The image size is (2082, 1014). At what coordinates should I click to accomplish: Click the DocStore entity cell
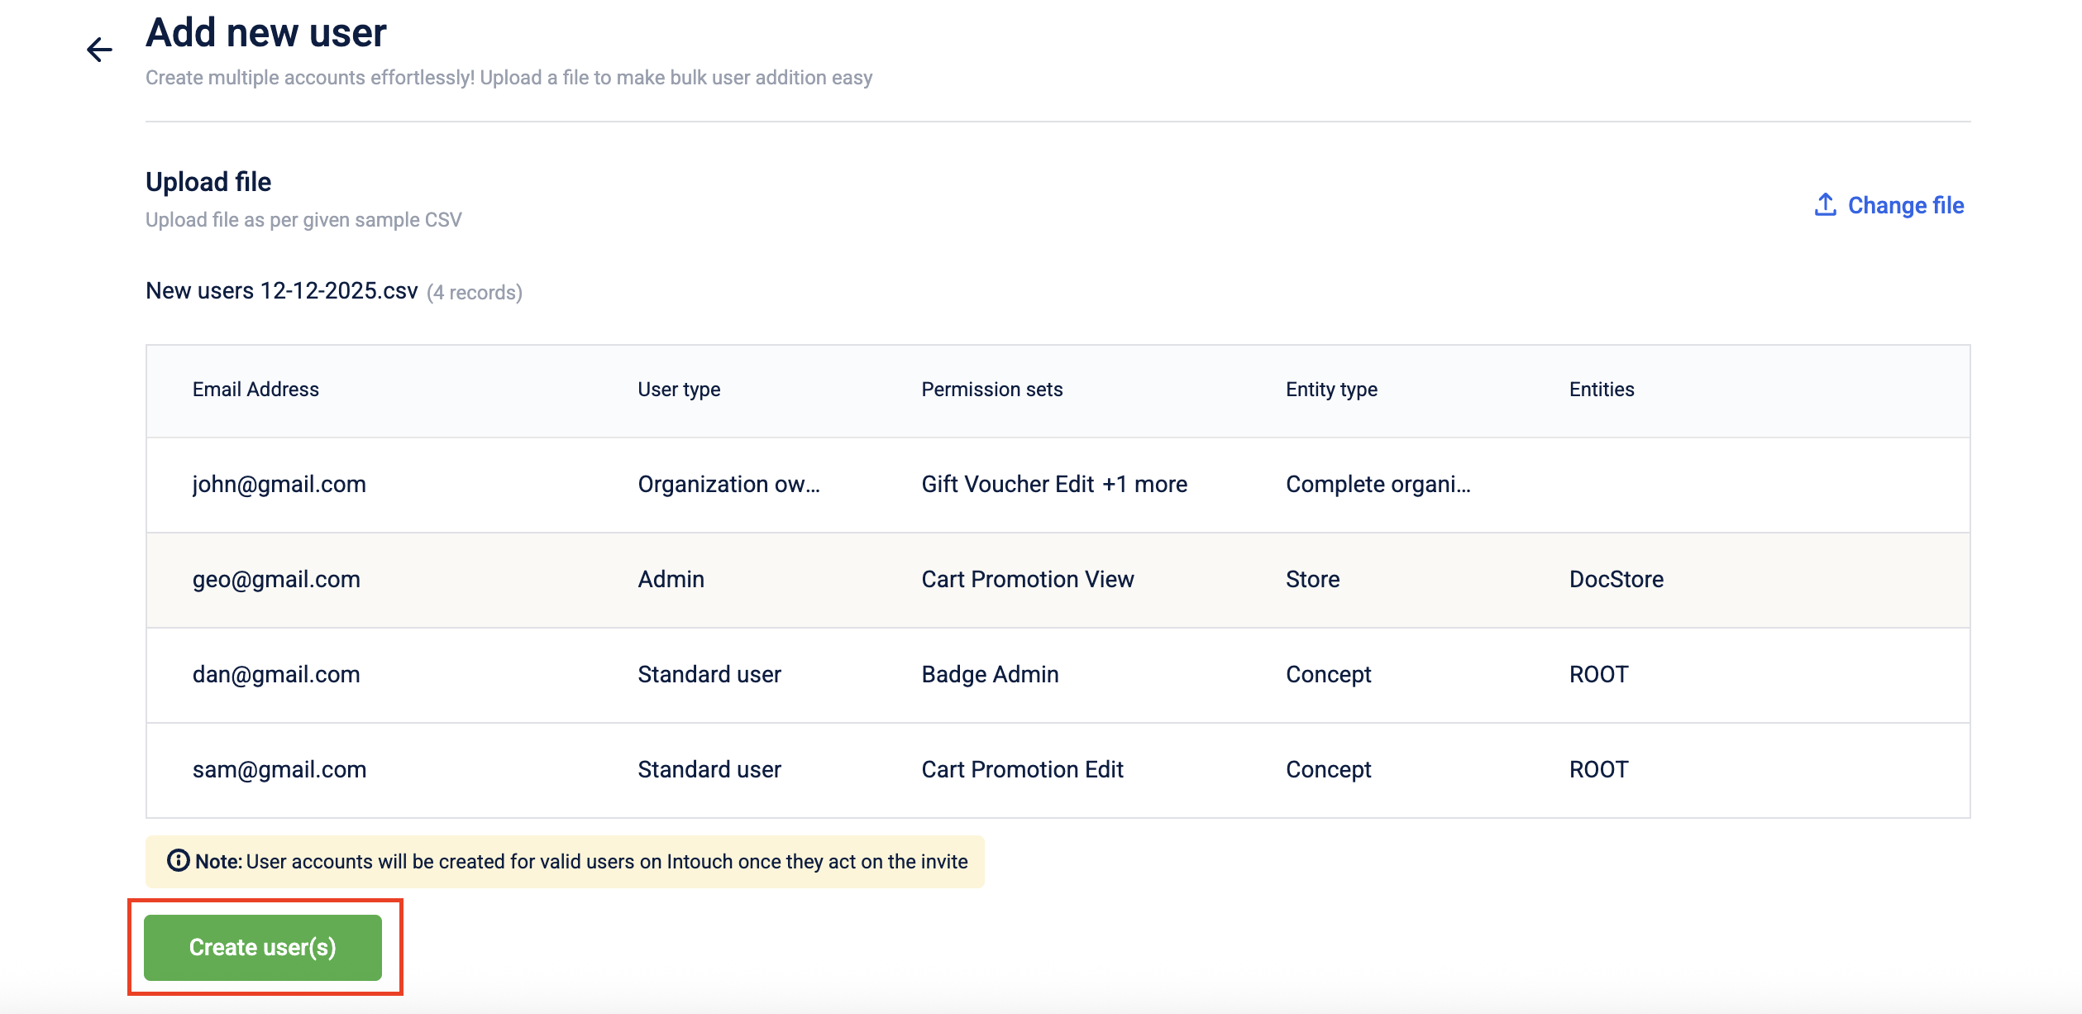(x=1616, y=580)
